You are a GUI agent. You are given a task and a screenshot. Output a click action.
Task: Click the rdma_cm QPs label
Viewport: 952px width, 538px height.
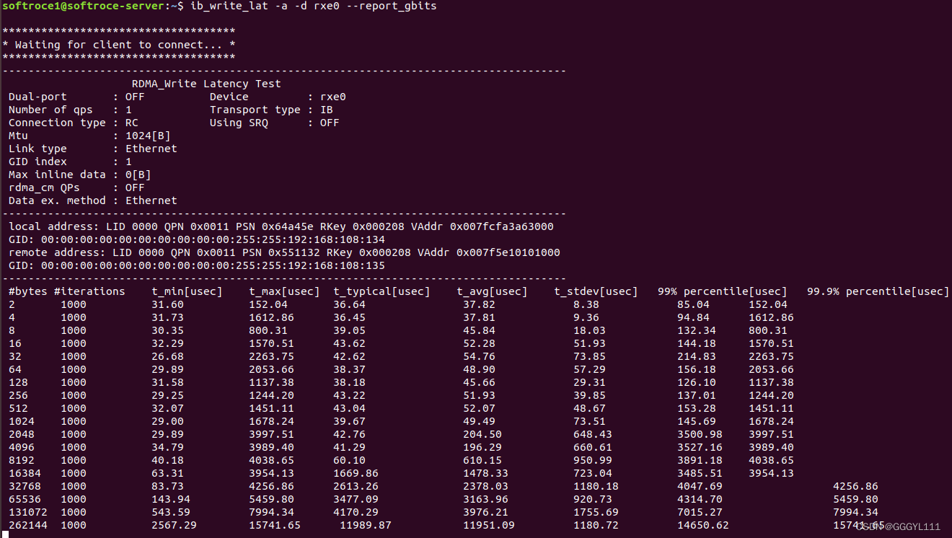click(x=44, y=188)
